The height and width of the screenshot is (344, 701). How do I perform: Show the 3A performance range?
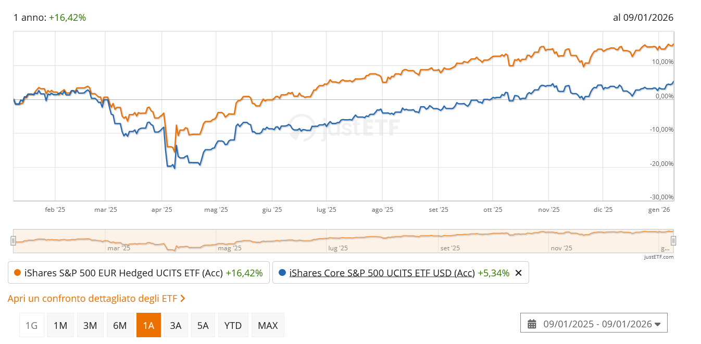pos(176,325)
